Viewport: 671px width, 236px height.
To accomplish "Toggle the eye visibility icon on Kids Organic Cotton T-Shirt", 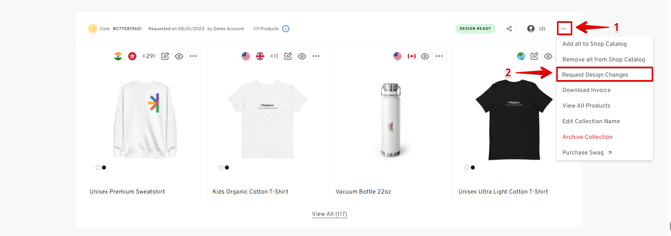I will [x=302, y=56].
